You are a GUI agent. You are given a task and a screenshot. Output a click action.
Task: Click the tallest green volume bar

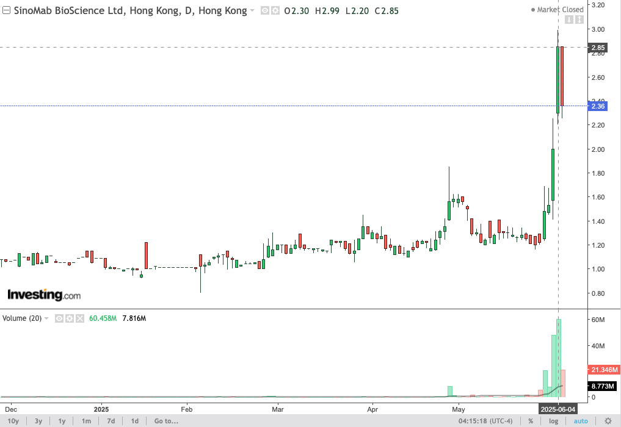559,357
